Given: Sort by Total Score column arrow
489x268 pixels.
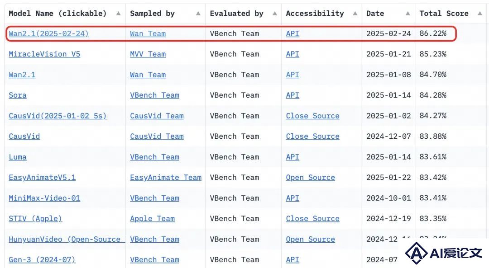Looking at the screenshot, I should tap(479, 14).
